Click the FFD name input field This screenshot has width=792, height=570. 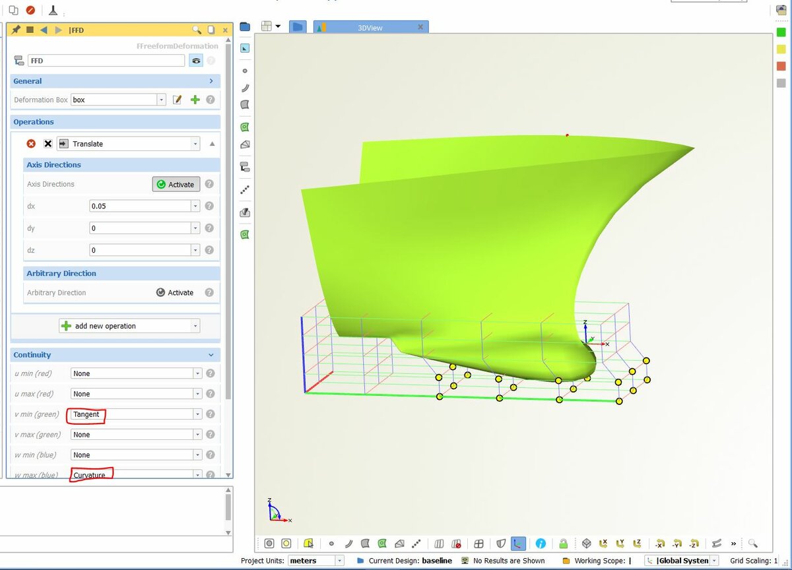pyautogui.click(x=106, y=61)
